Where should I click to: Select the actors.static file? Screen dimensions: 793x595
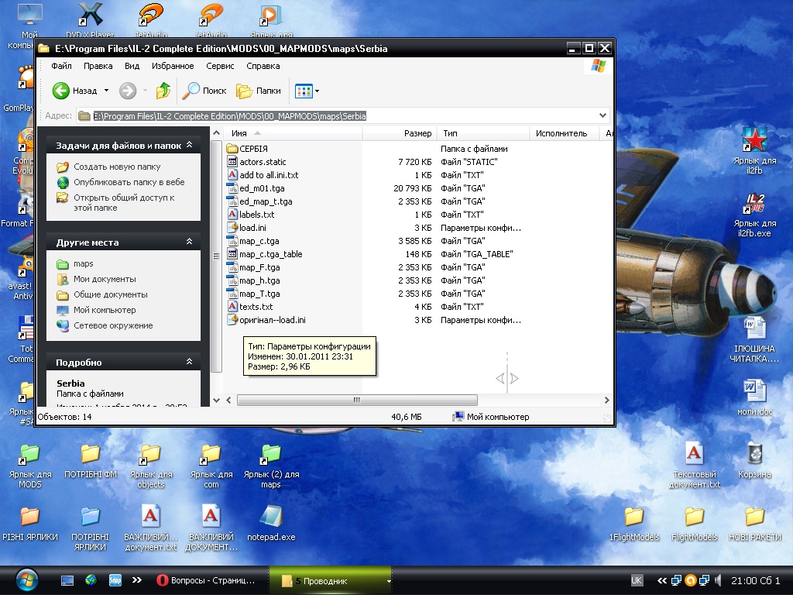pos(263,162)
